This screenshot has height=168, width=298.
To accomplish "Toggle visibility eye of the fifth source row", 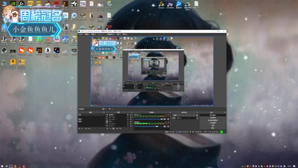I will 128,124.
